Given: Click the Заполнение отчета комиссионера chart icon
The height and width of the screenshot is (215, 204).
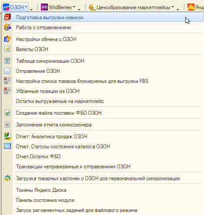Looking at the screenshot, I should [x=7, y=124].
